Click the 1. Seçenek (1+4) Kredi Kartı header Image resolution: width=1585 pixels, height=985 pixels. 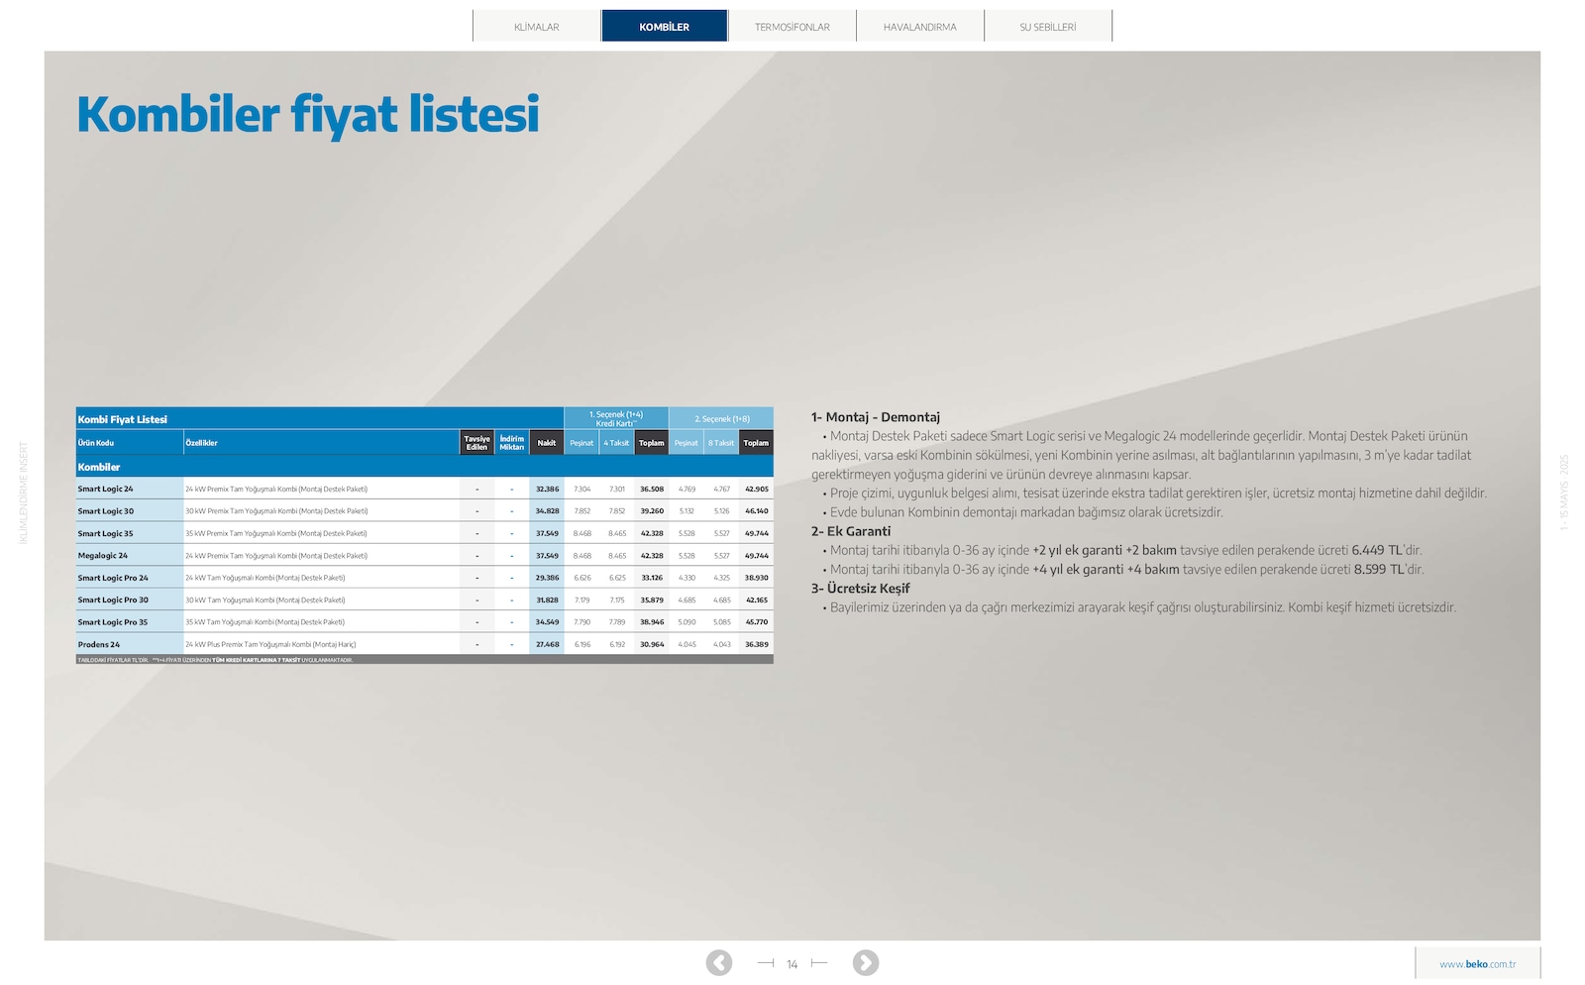point(616,418)
